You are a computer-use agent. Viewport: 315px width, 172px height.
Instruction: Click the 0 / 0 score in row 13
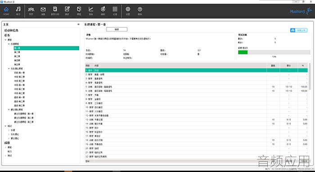289,120
